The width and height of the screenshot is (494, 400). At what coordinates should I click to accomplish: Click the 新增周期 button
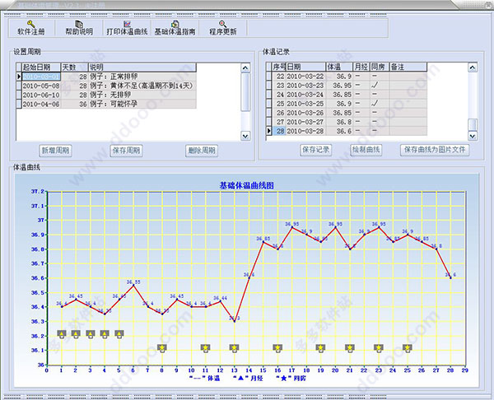(55, 151)
